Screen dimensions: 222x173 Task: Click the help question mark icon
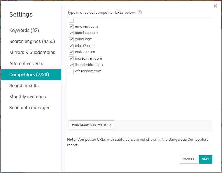[x=140, y=13]
